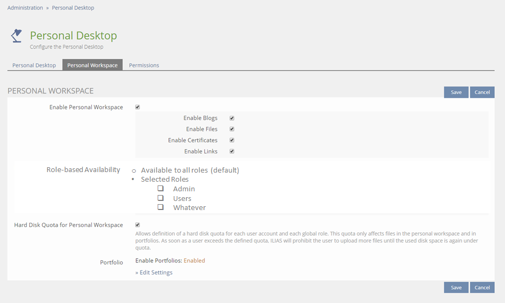
Task: Disable the Enable Files checkbox
Action: tap(232, 129)
